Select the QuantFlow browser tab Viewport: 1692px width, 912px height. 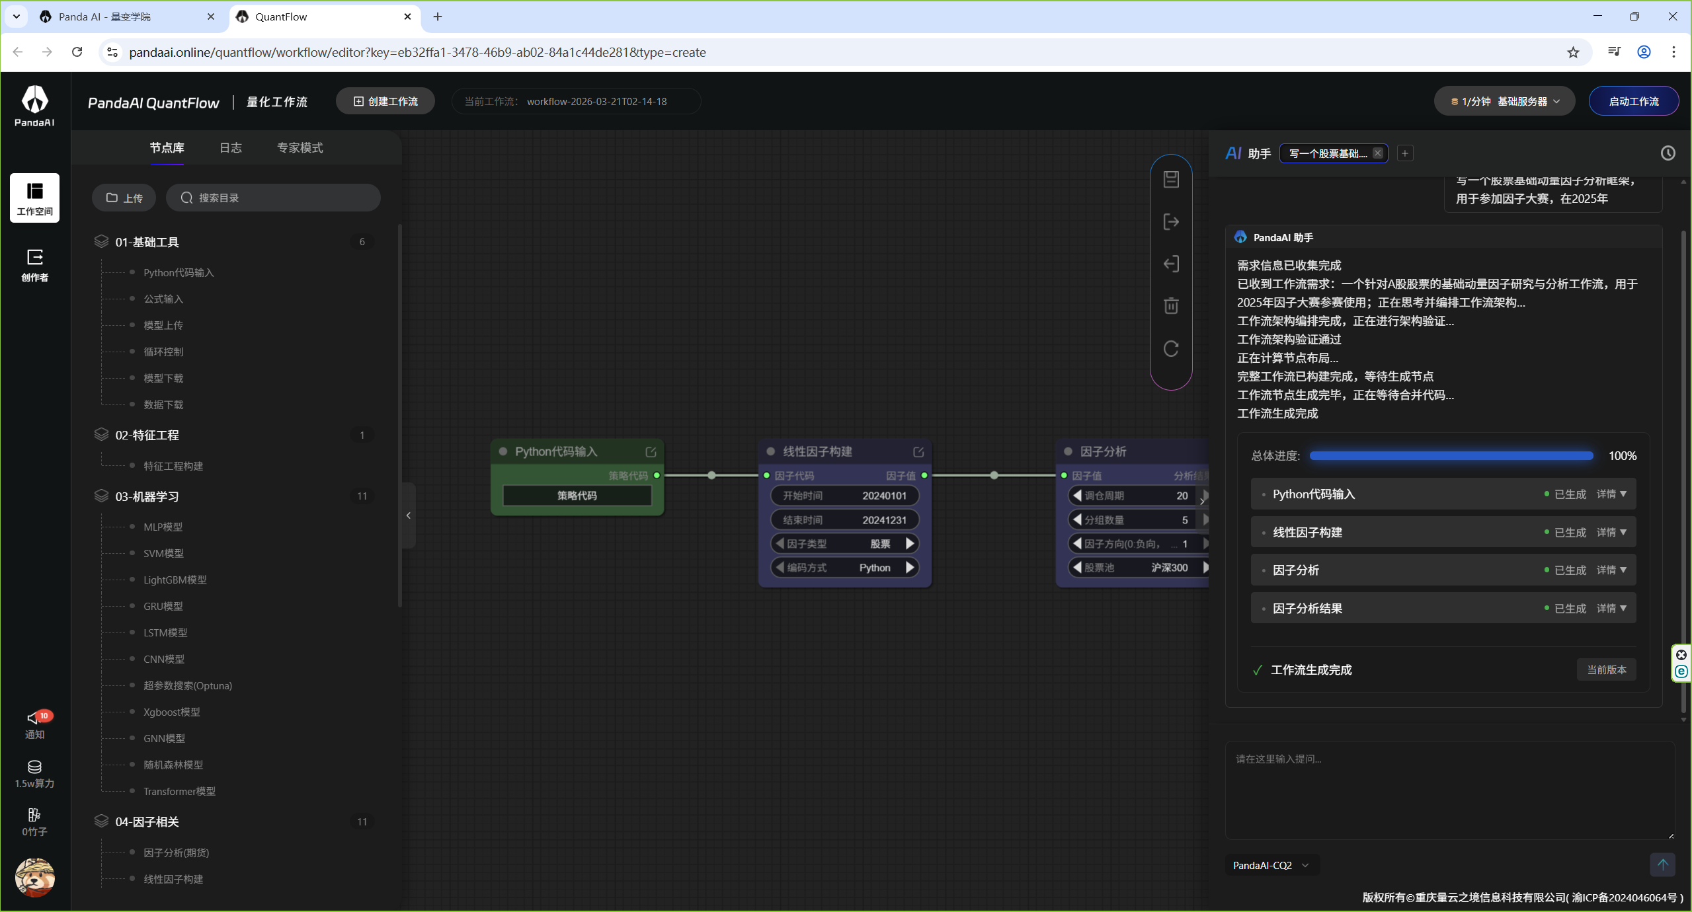tap(325, 17)
